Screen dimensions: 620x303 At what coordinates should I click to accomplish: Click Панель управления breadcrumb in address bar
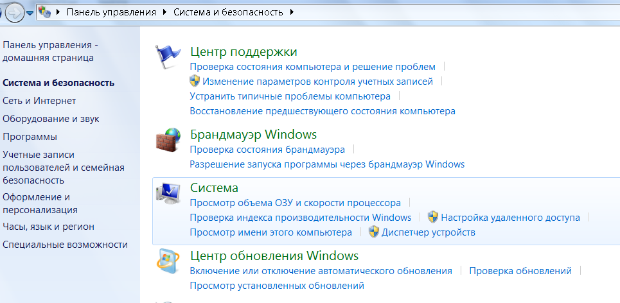112,12
